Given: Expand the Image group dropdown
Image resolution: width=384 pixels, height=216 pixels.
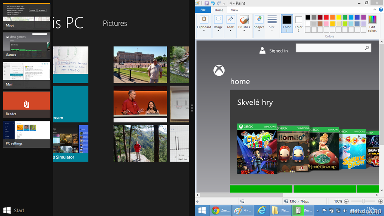Looking at the screenshot, I should pyautogui.click(x=218, y=26).
